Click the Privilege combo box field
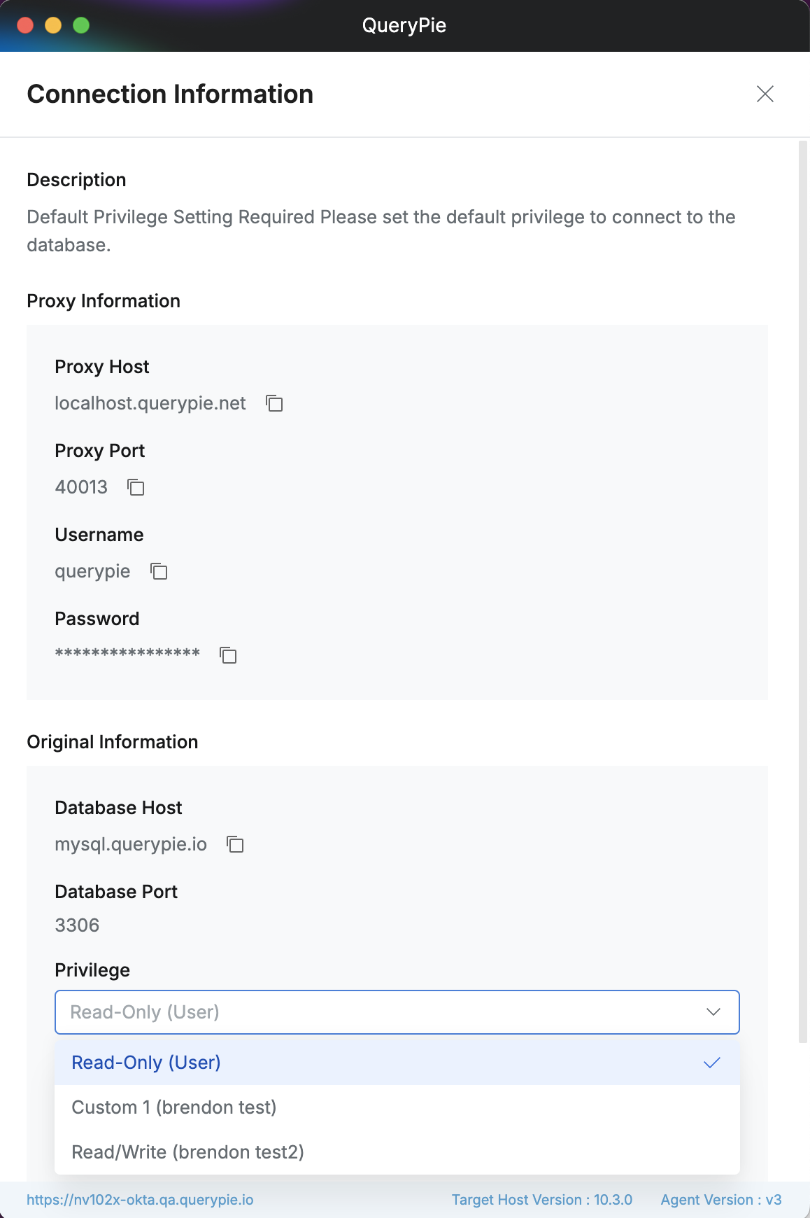The height and width of the screenshot is (1218, 810). point(378,1012)
